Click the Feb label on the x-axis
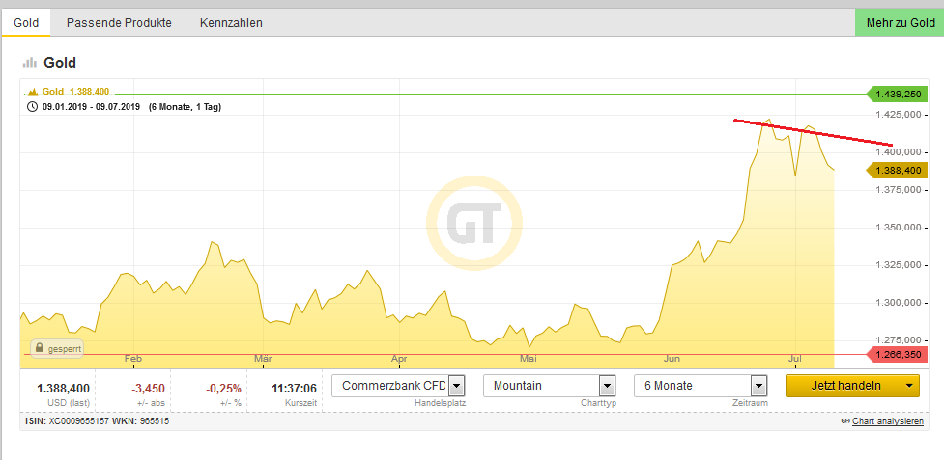Viewport: 944px width, 460px height. tap(132, 359)
